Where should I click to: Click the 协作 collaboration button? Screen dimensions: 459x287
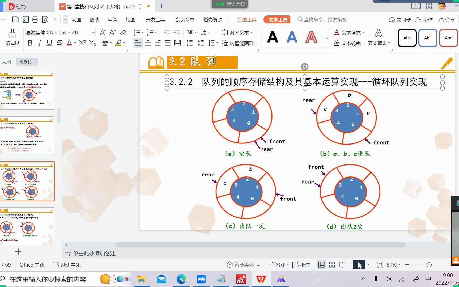point(424,19)
